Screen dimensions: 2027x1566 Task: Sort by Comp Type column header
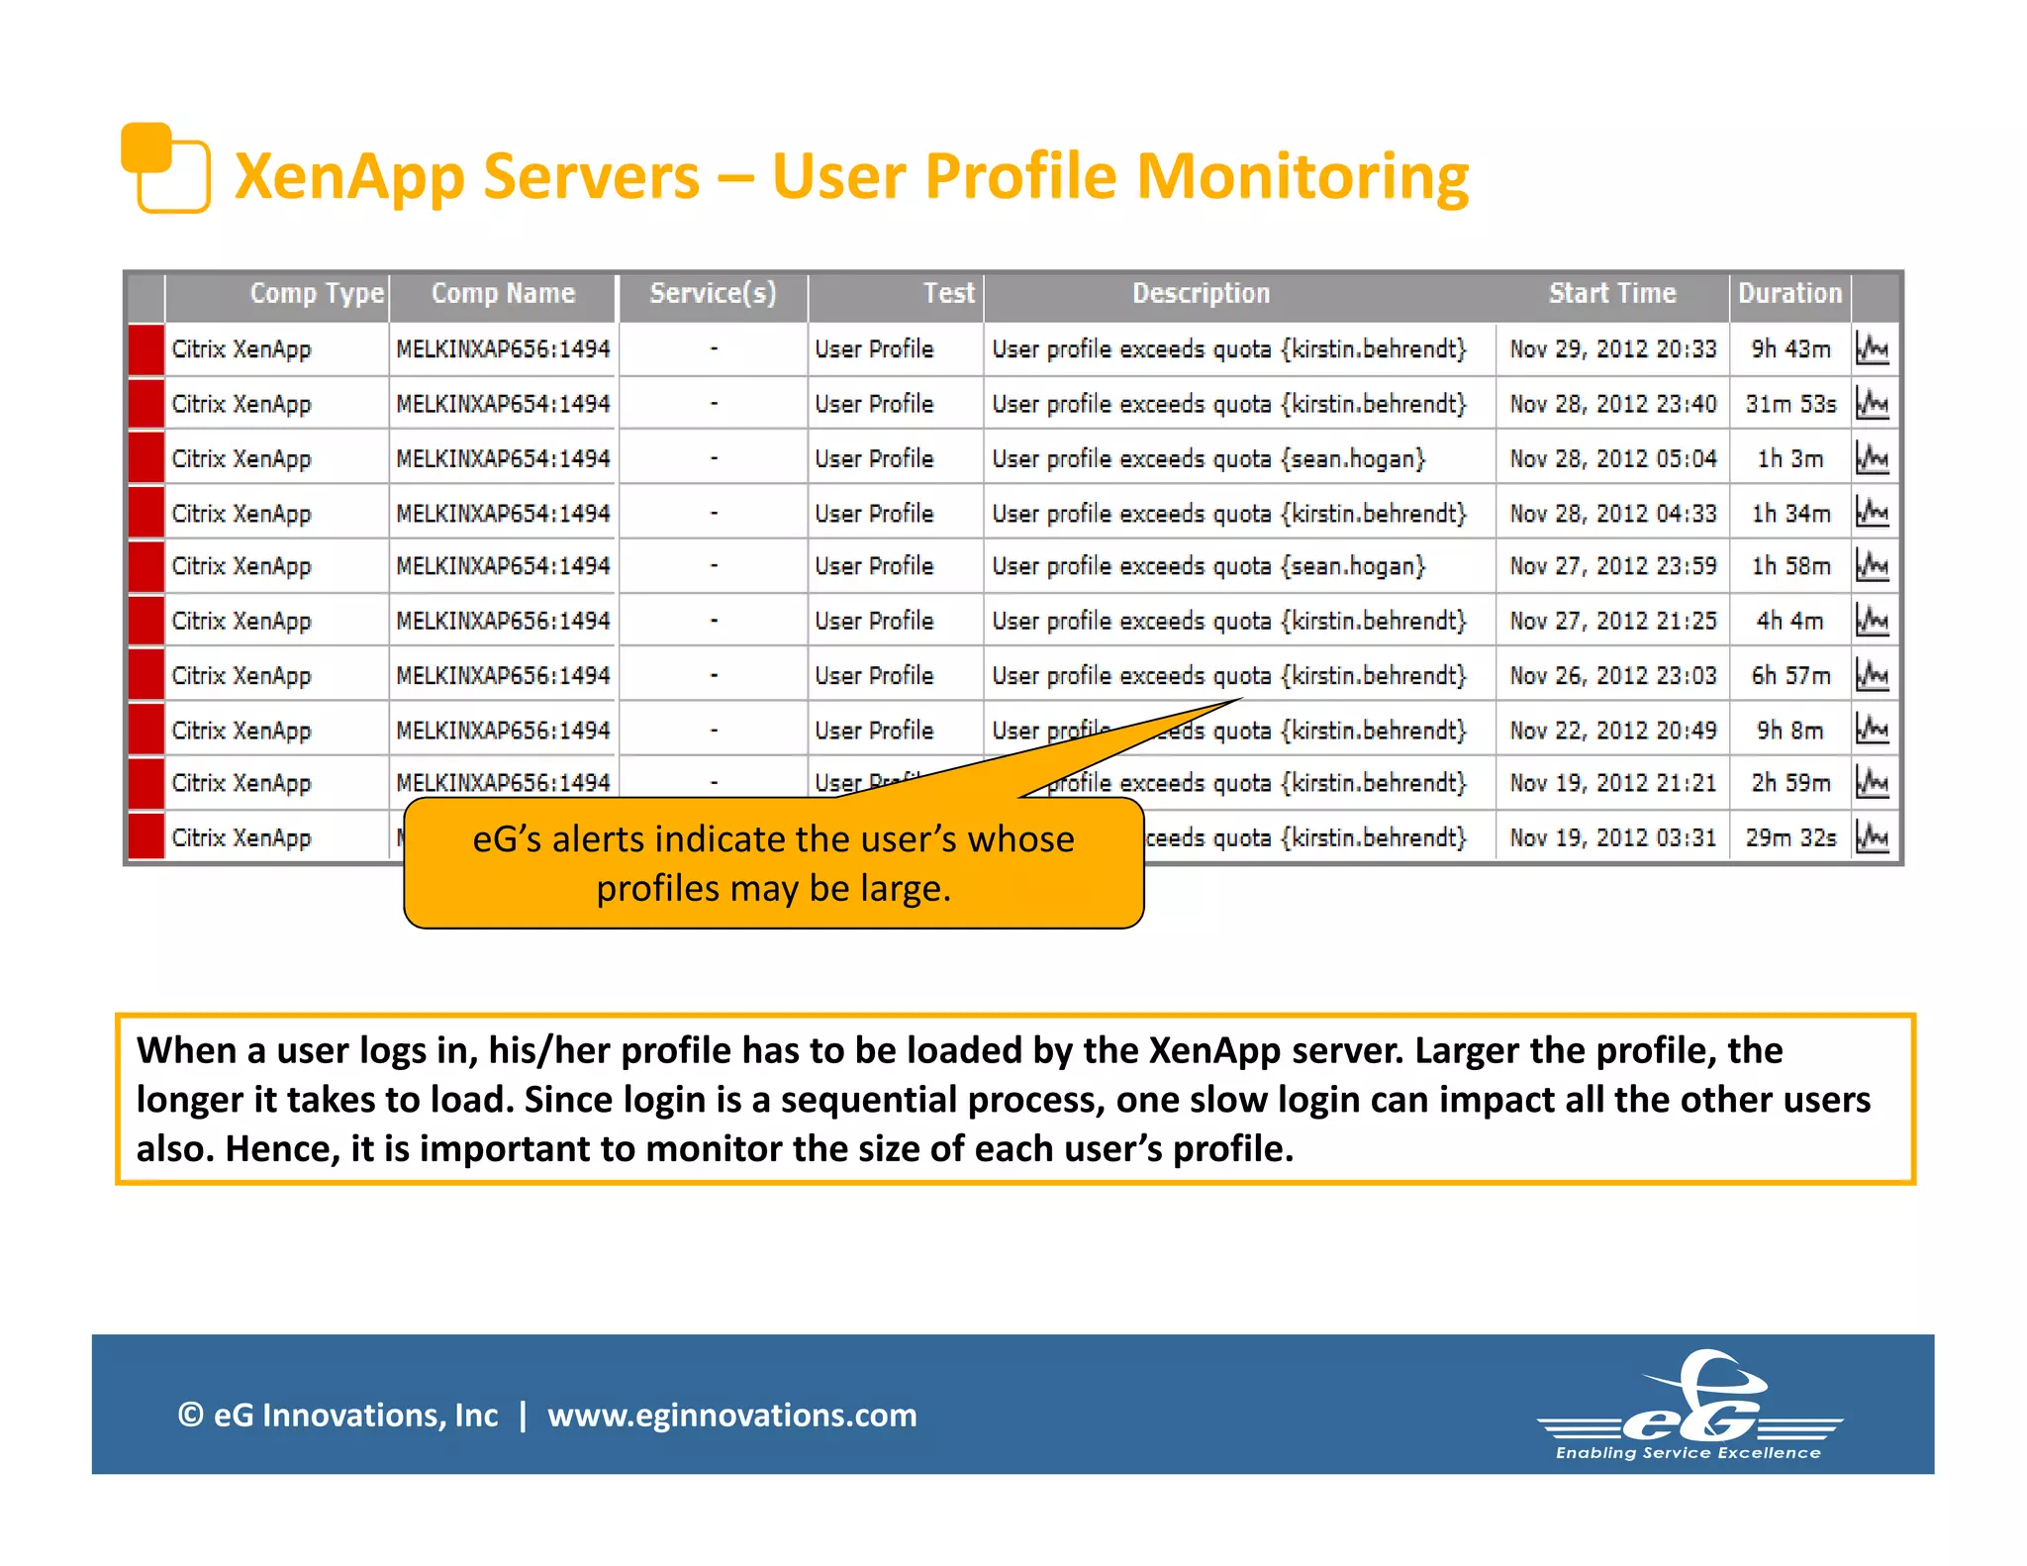[317, 294]
